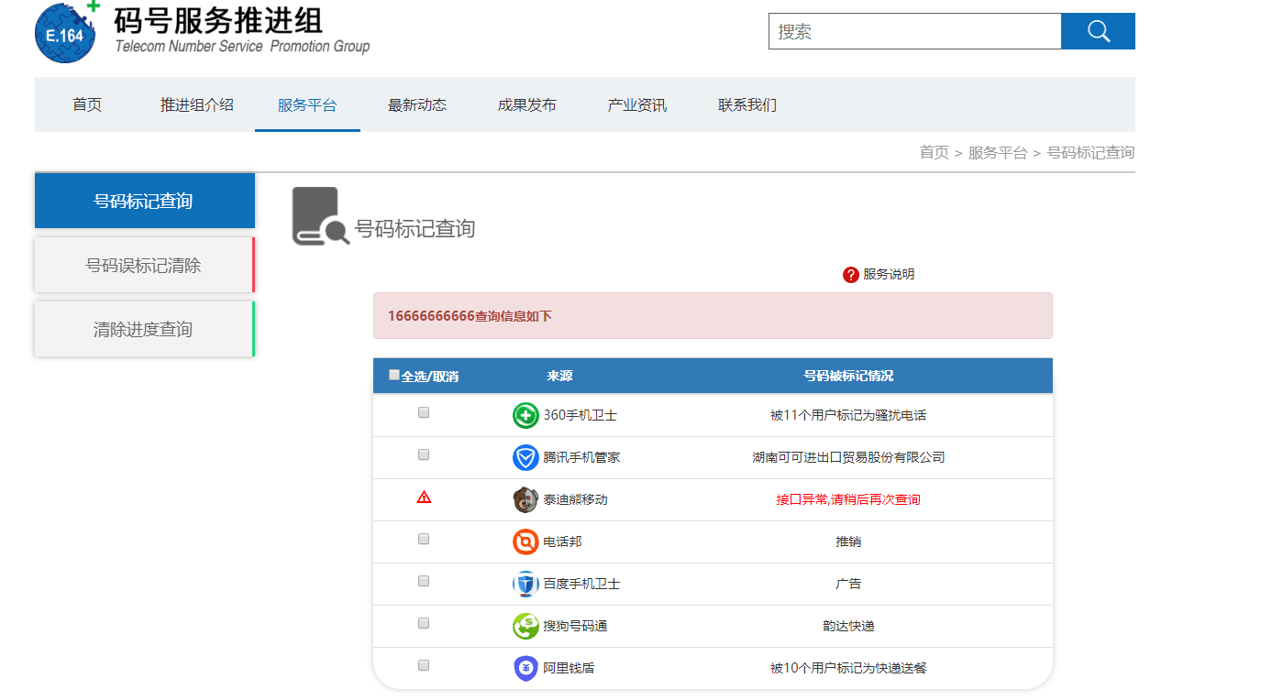Image resolution: width=1261 pixels, height=700 pixels.
Task: Click the red warning triangle icon
Action: click(x=424, y=498)
